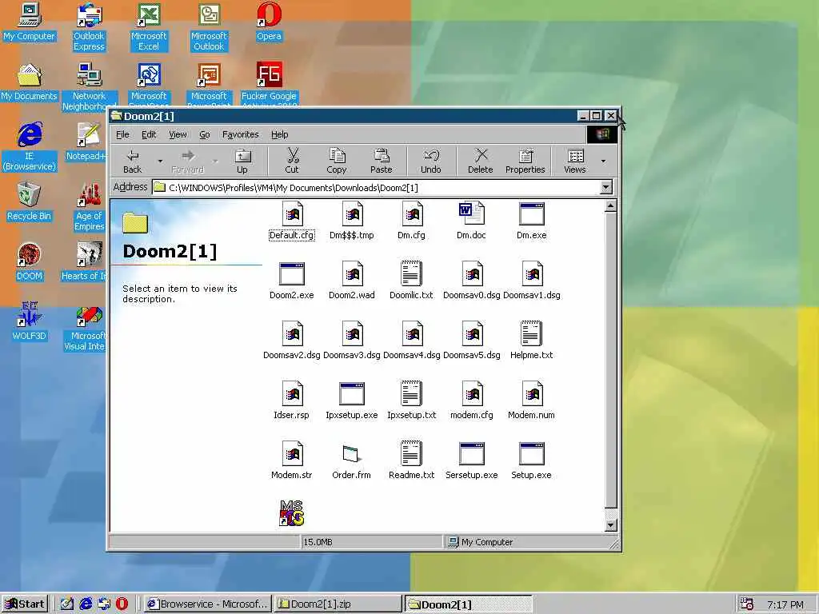The width and height of the screenshot is (819, 614).
Task: Go Up one folder level
Action: [242, 161]
